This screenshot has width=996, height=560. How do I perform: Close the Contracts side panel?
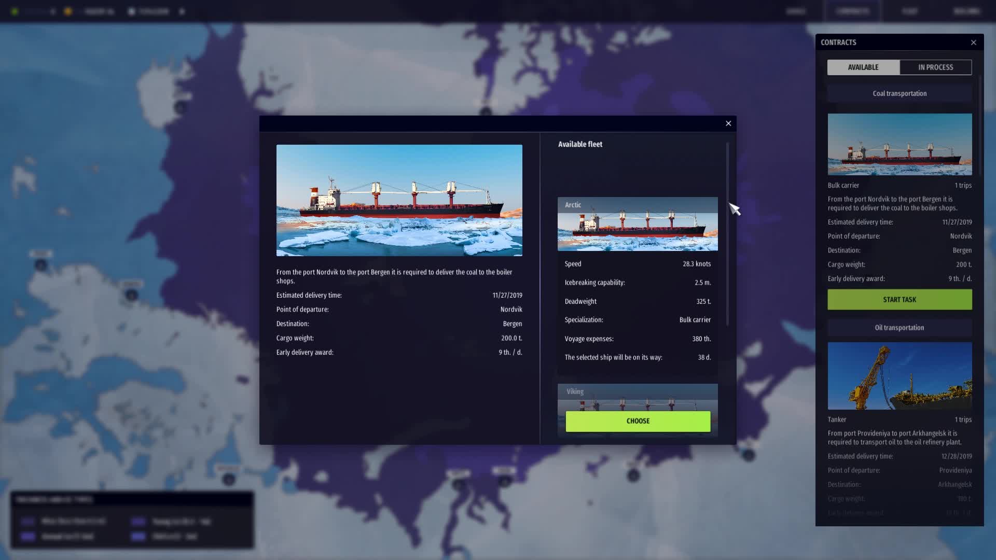pyautogui.click(x=973, y=43)
